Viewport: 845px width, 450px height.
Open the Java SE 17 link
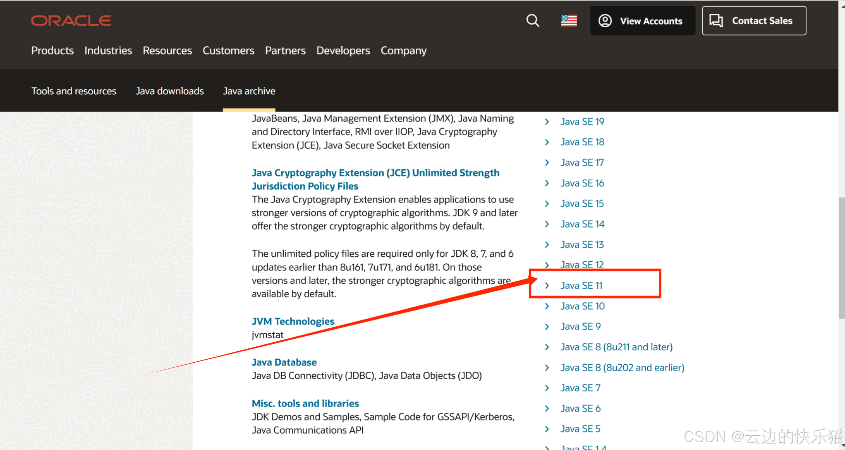582,162
